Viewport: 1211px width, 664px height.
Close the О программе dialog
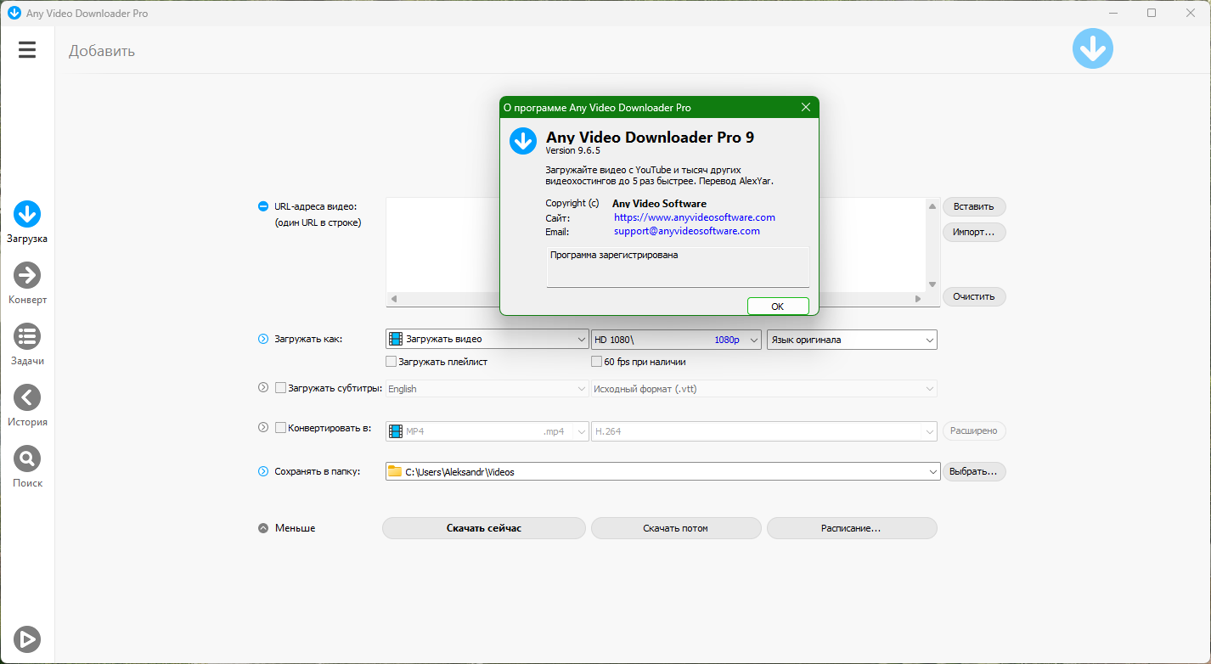click(806, 108)
